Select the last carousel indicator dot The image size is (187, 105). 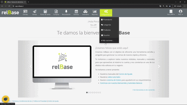tap(100, 93)
